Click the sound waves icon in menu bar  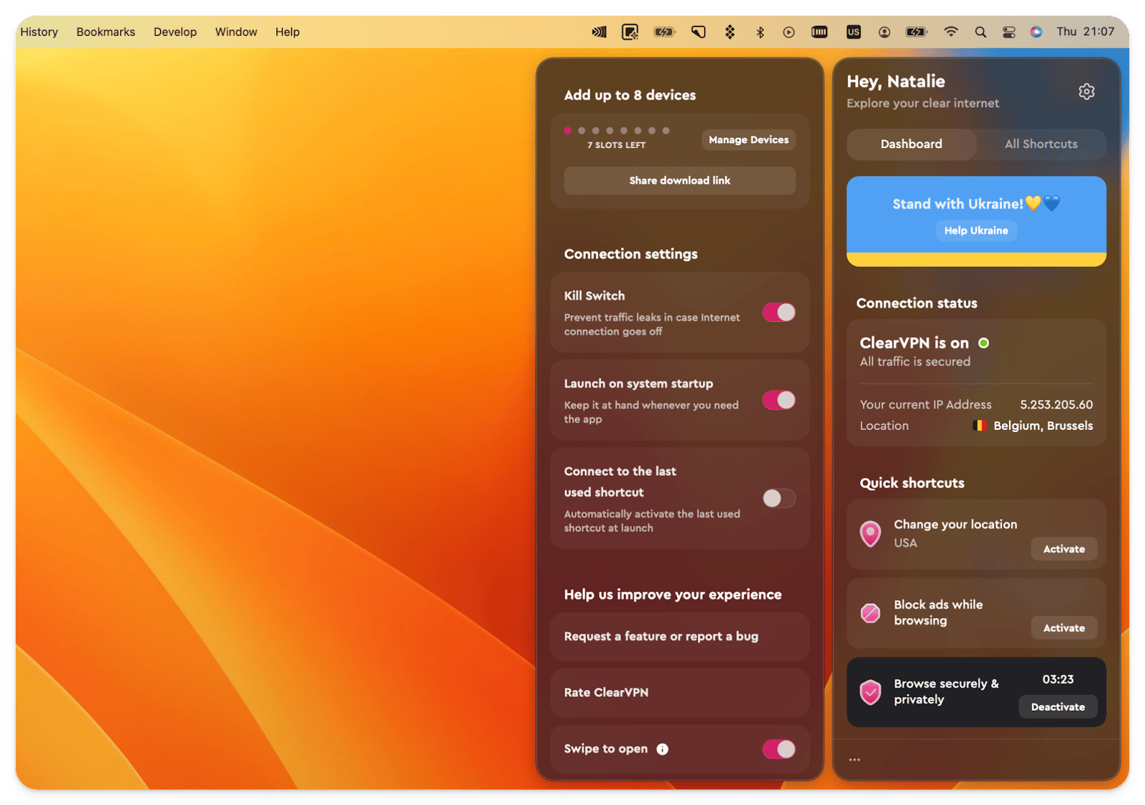point(599,31)
